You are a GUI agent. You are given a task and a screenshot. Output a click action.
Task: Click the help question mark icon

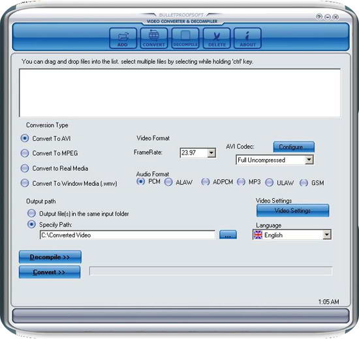[319, 17]
